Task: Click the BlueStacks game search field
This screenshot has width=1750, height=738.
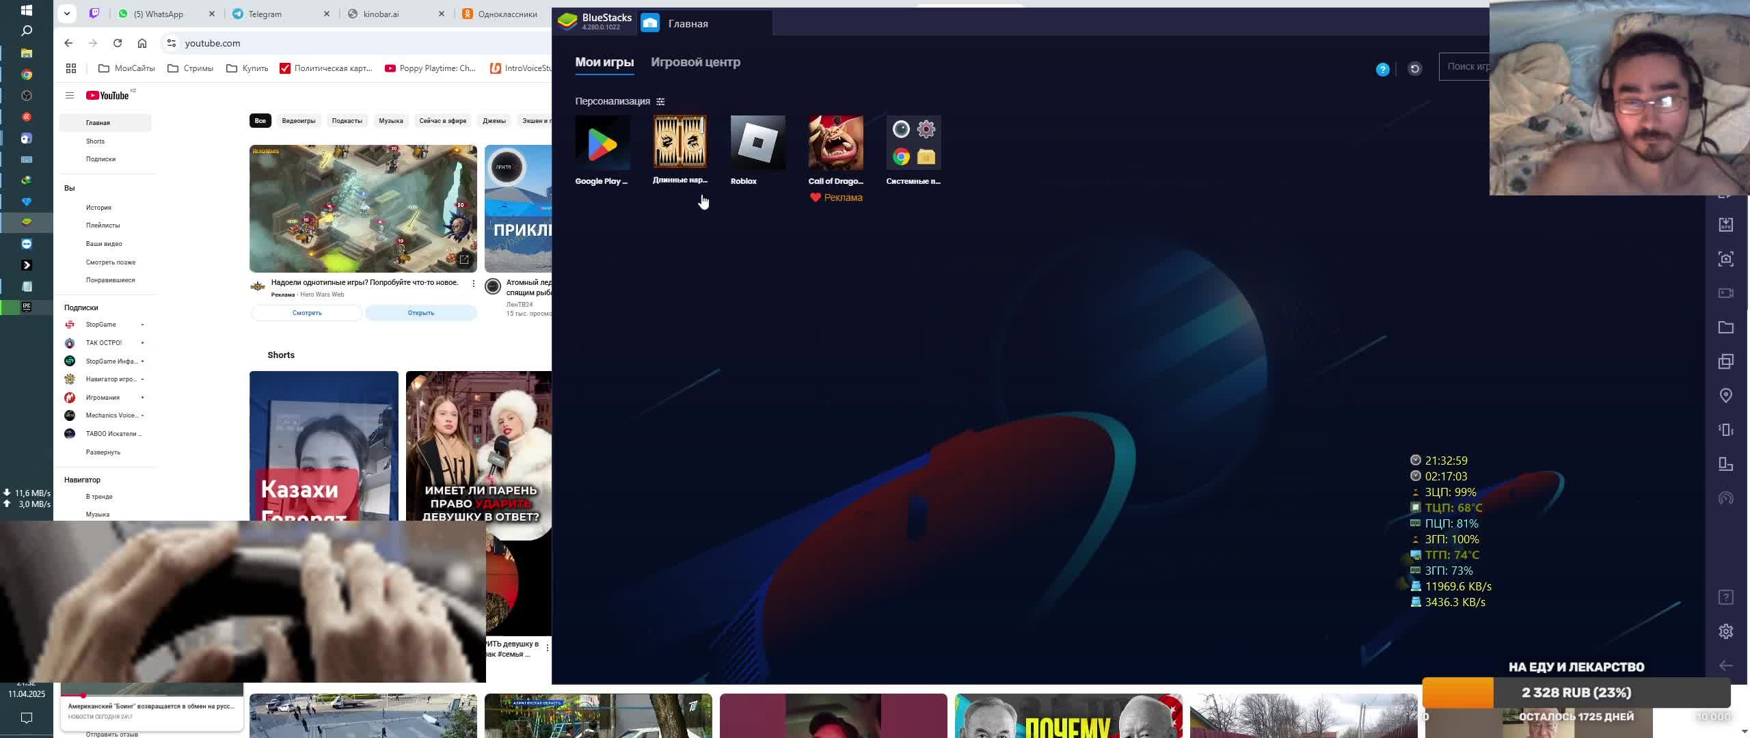Action: point(1466,67)
